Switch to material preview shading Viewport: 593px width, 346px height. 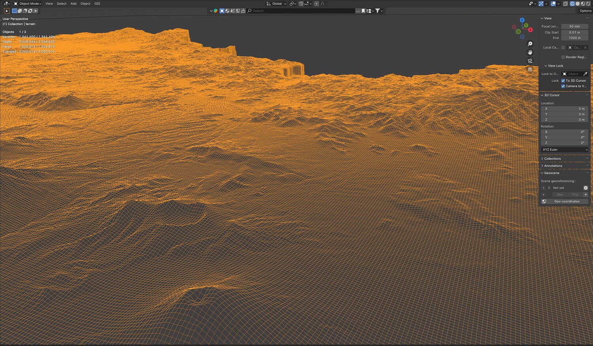point(582,4)
